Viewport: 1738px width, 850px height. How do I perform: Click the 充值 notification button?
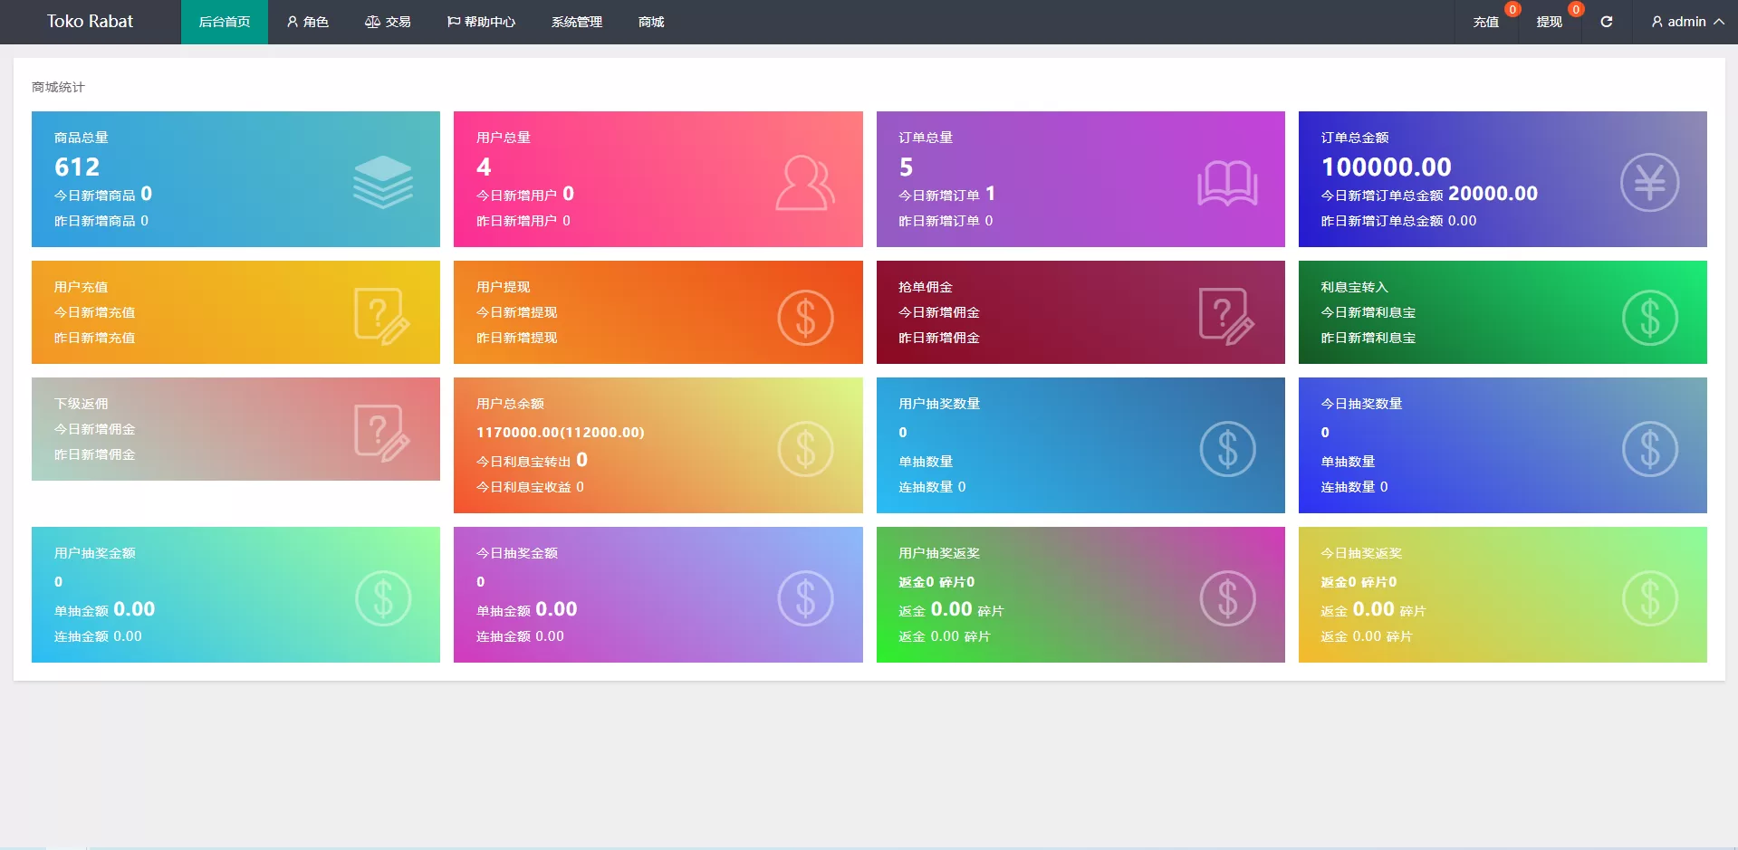click(1485, 22)
